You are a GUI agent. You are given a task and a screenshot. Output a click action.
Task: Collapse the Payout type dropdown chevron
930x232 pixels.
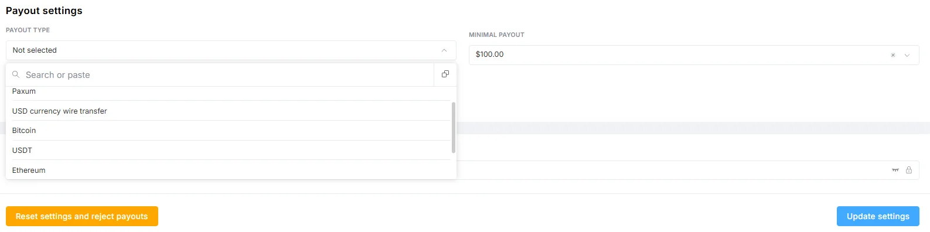click(444, 50)
